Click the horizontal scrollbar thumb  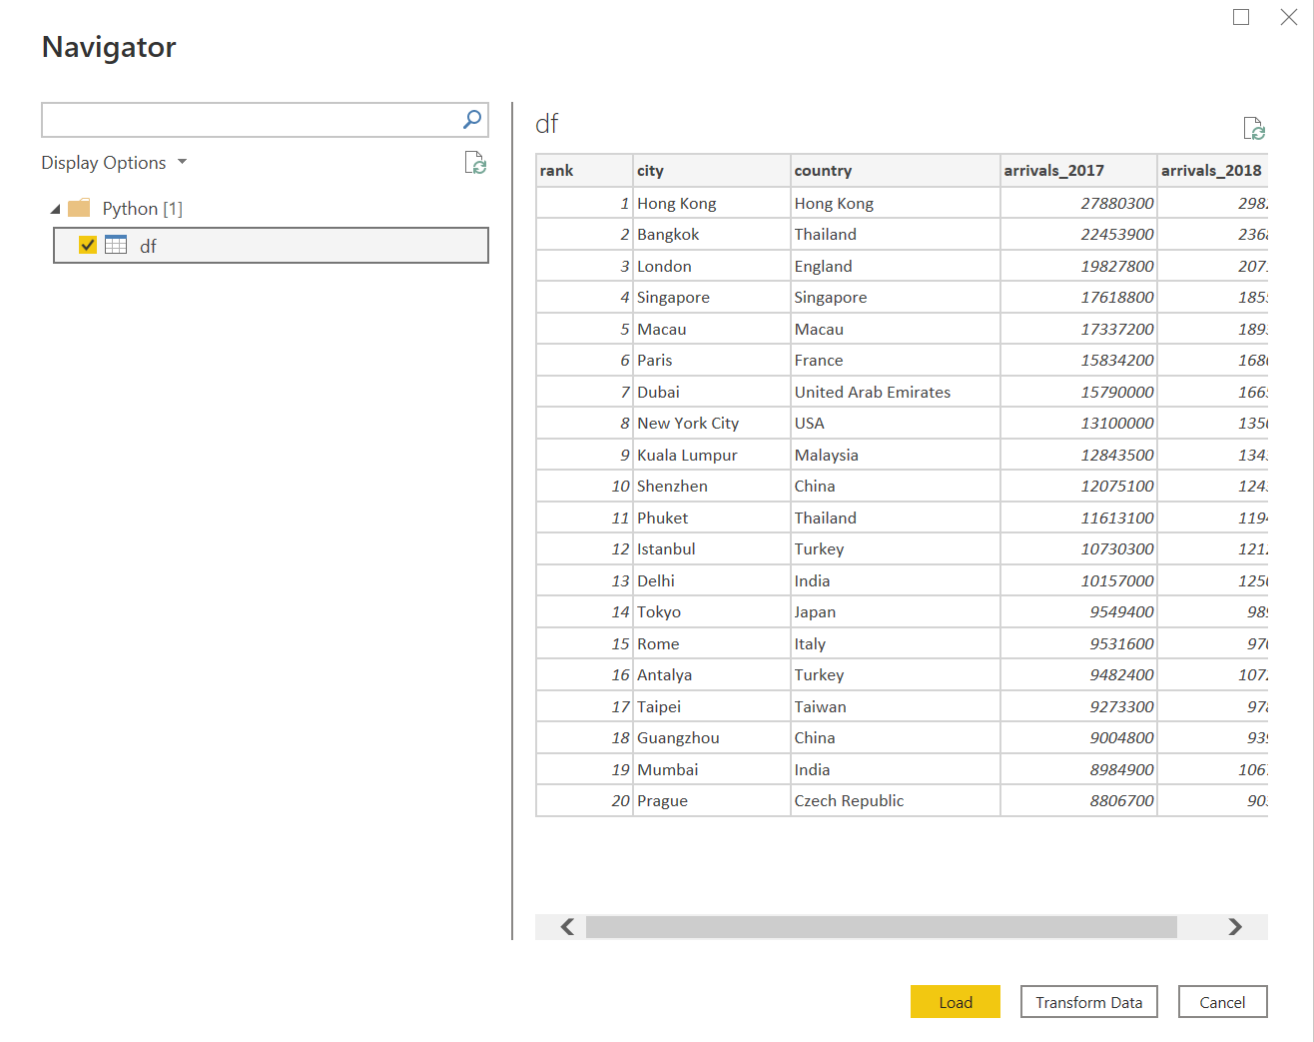click(x=882, y=926)
